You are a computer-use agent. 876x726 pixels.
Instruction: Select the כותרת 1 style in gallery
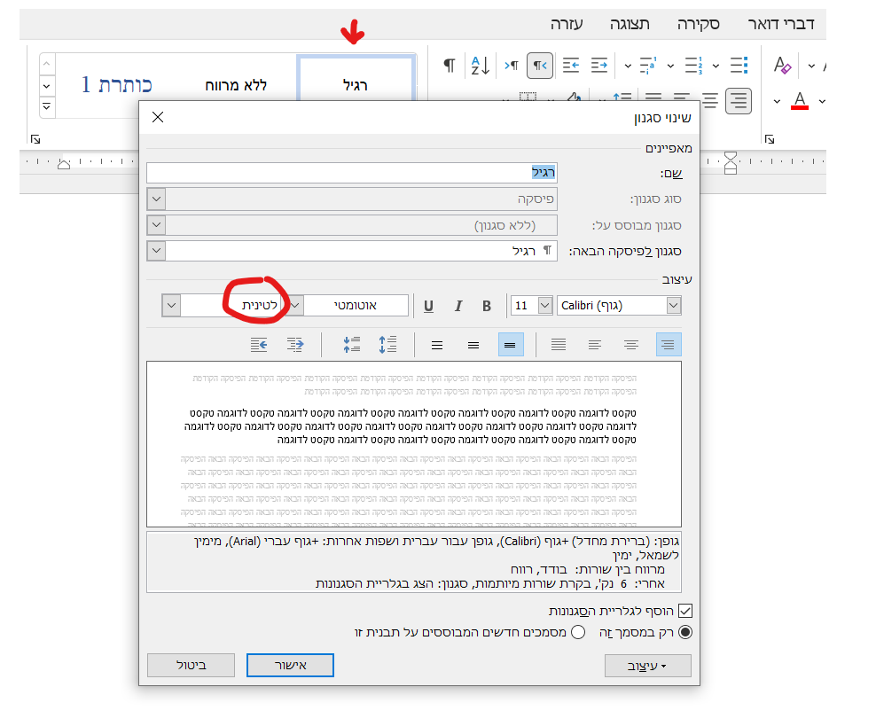tap(117, 85)
